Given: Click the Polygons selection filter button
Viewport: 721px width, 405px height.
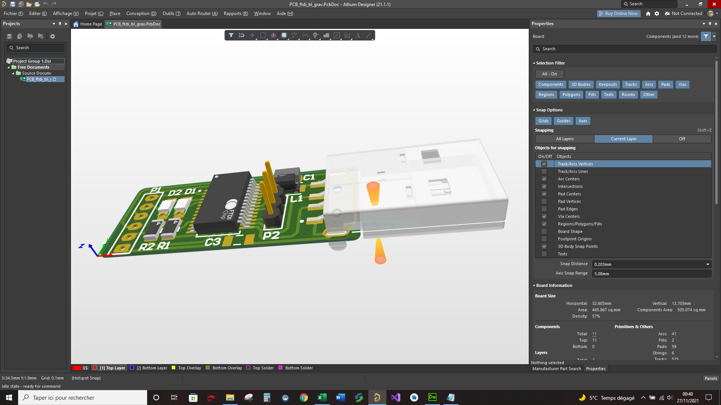Looking at the screenshot, I should coord(571,94).
